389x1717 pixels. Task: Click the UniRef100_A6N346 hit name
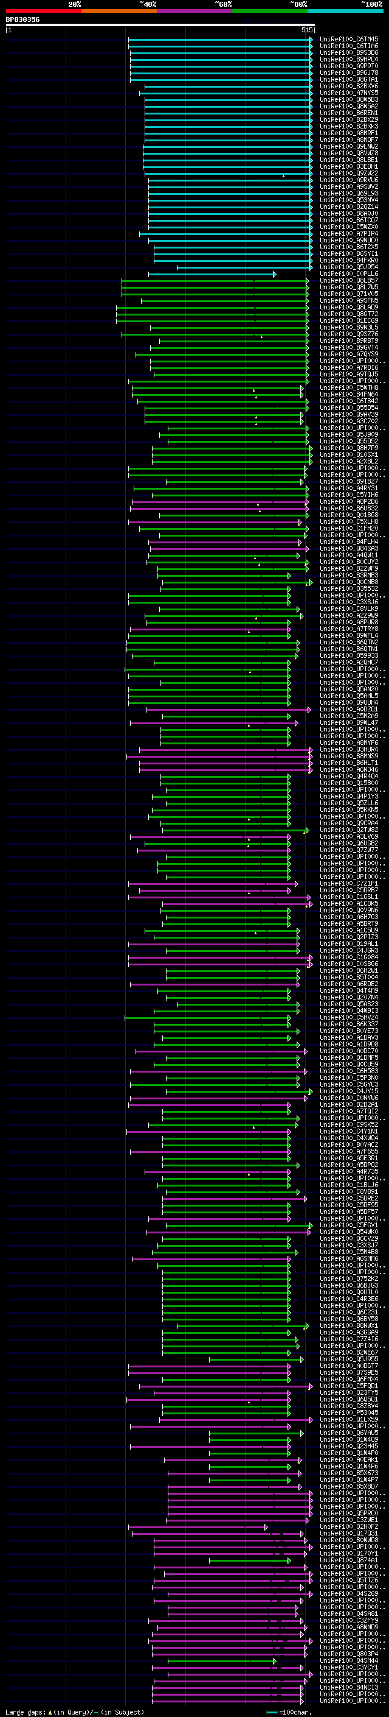349,770
